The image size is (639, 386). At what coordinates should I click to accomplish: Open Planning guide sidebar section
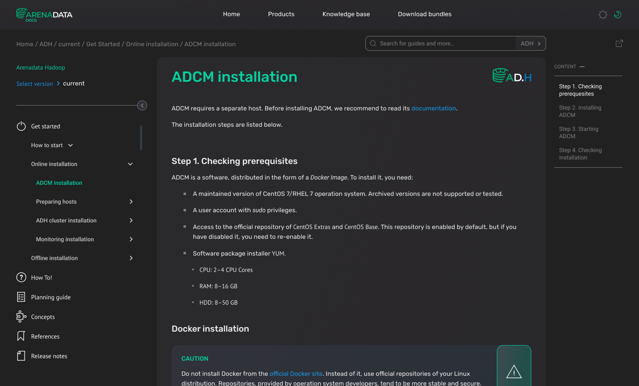pos(51,297)
